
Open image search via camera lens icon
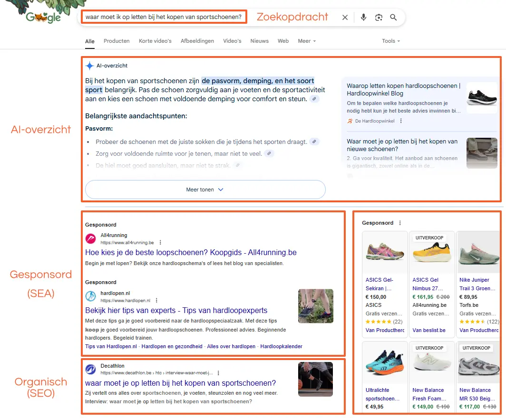pyautogui.click(x=379, y=18)
